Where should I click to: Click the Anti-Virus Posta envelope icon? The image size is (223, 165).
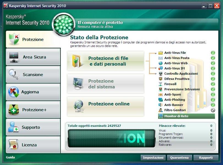coord(161,58)
